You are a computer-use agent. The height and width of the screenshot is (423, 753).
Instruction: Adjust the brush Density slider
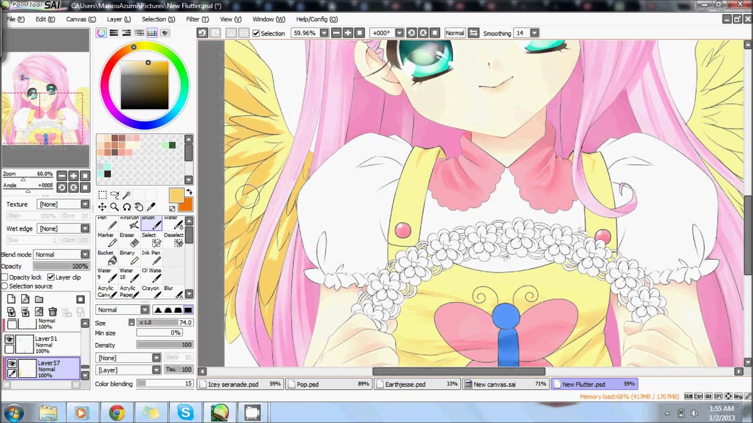point(165,345)
